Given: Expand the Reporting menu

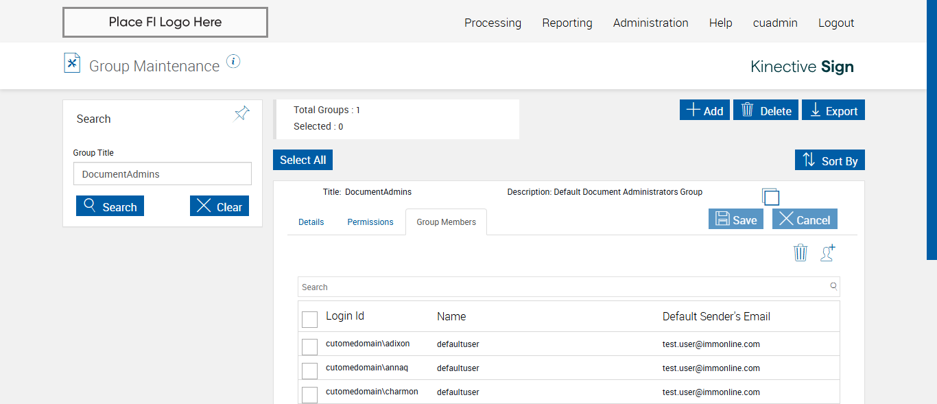Looking at the screenshot, I should tap(567, 23).
